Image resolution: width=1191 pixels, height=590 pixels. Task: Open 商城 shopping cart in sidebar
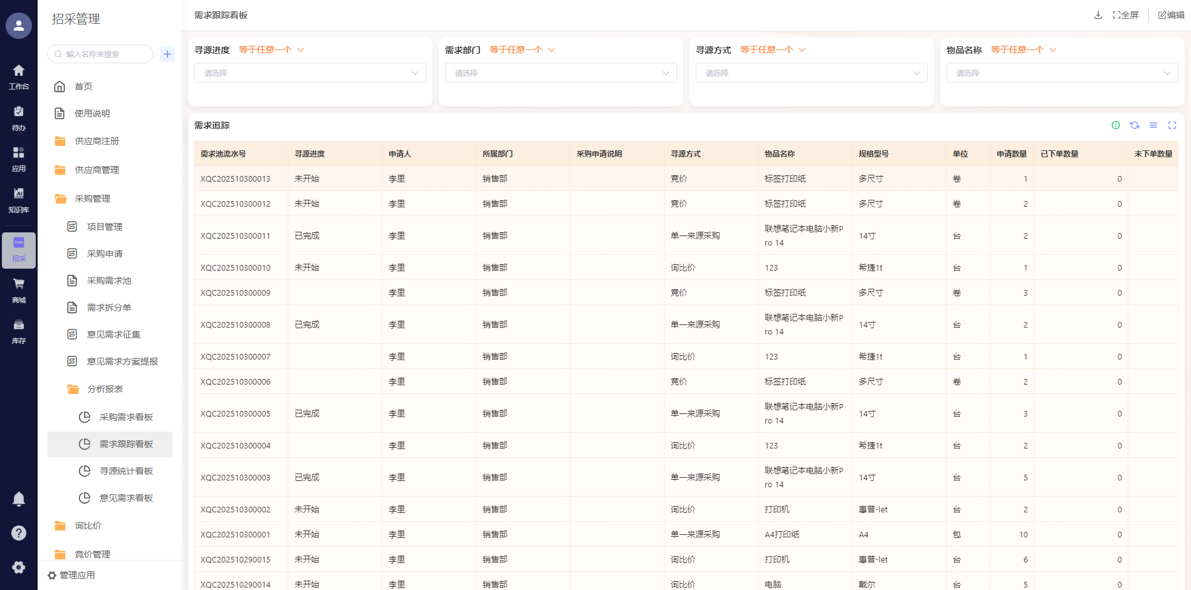click(19, 289)
